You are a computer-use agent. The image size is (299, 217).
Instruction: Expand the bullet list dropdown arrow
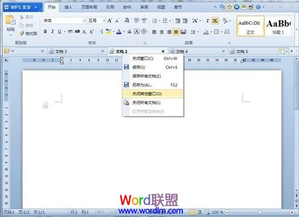click(159, 20)
